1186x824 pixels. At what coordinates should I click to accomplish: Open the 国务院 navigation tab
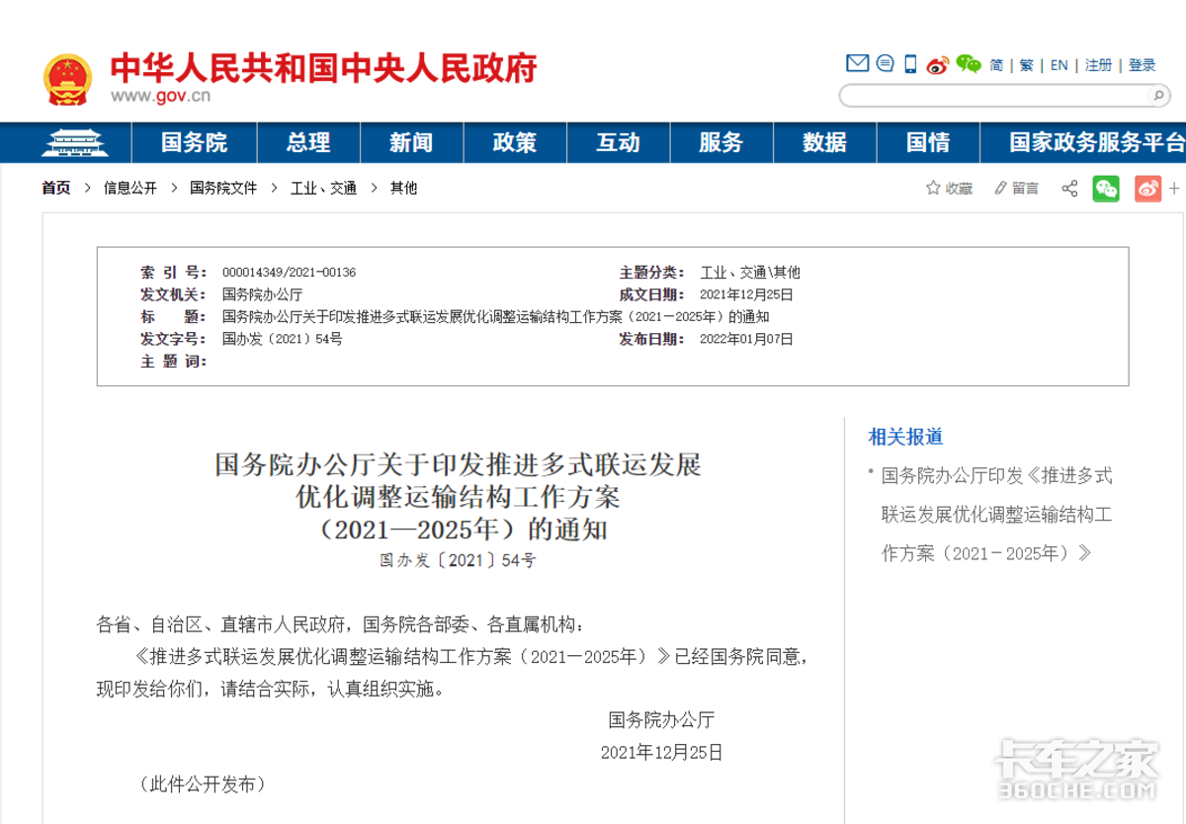[x=194, y=142]
